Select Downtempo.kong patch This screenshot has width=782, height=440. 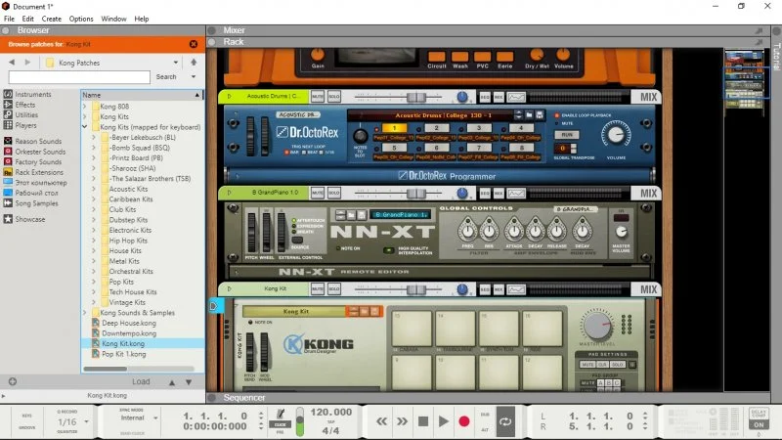point(129,333)
